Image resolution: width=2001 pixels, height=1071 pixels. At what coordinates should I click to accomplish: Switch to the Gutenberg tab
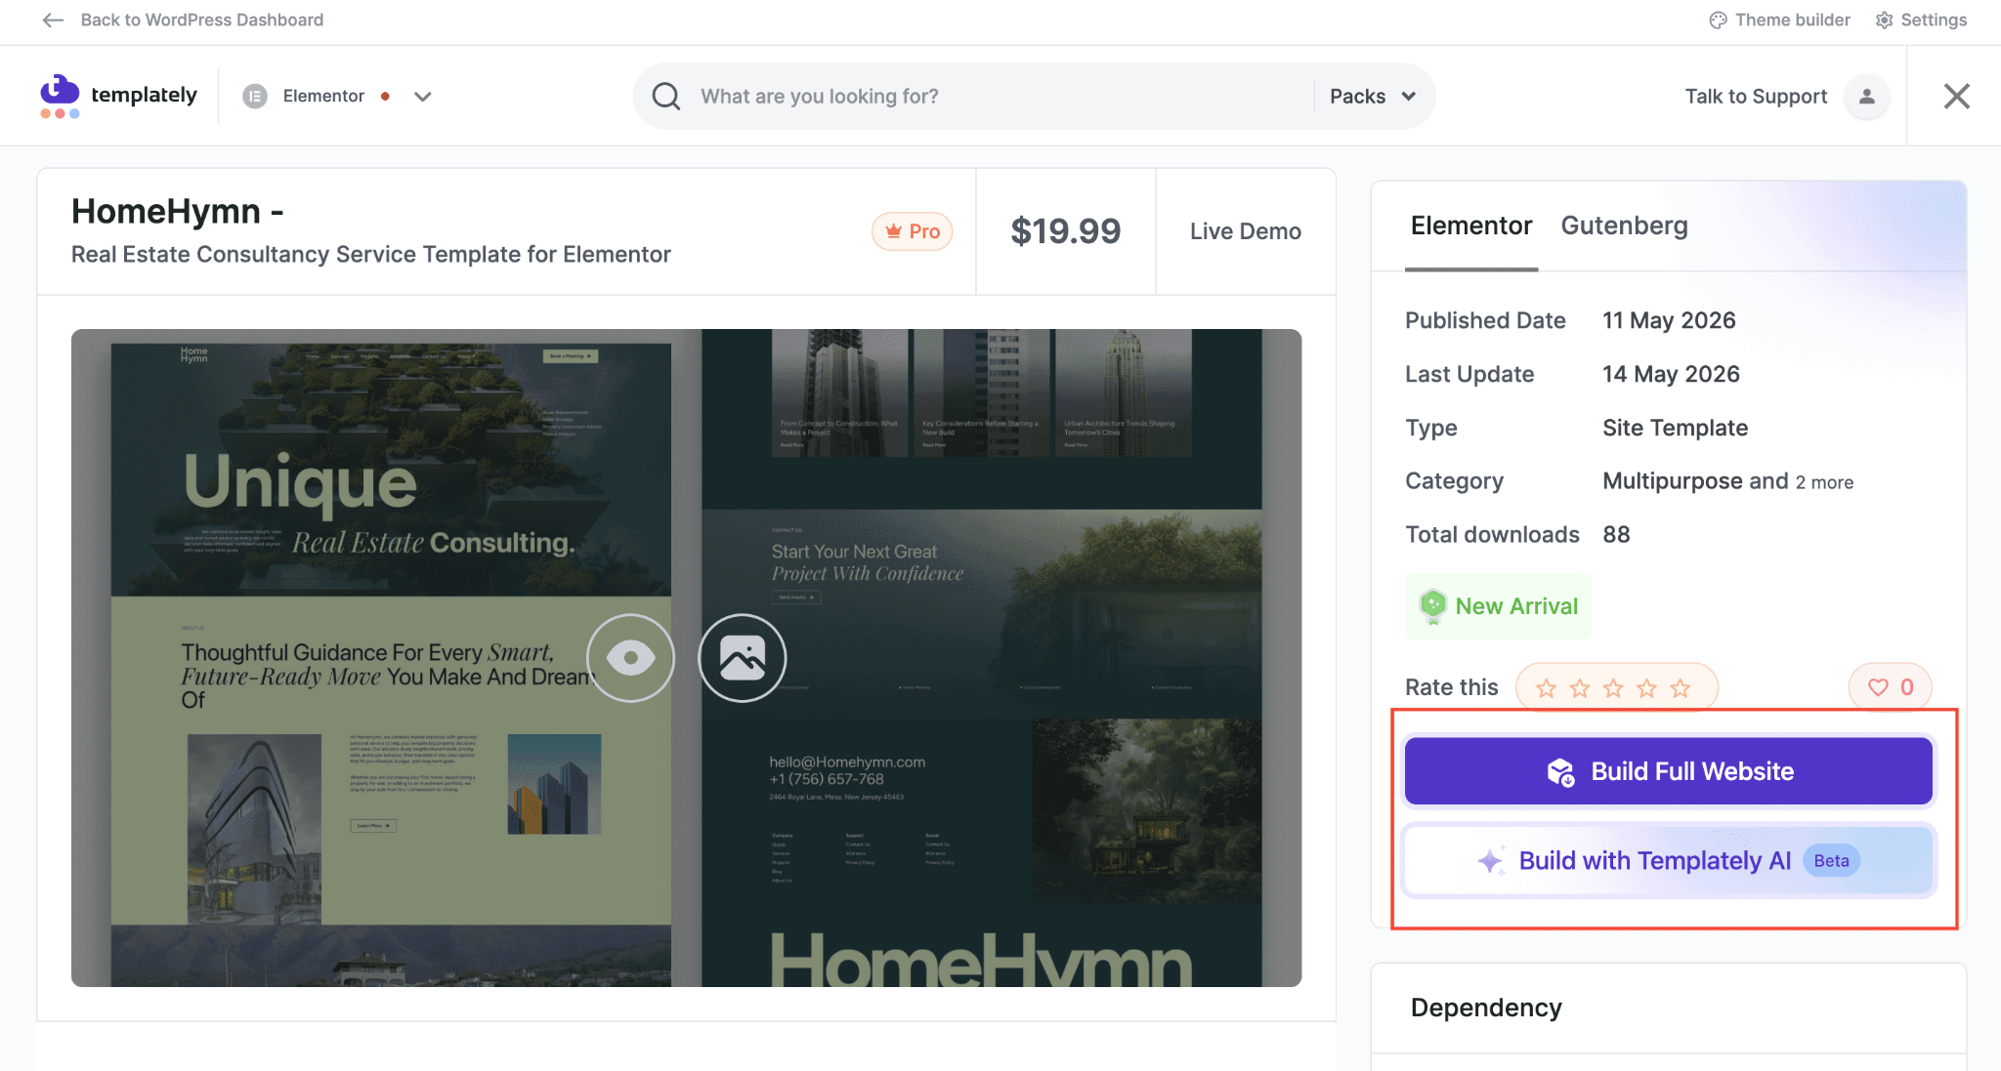pos(1624,226)
